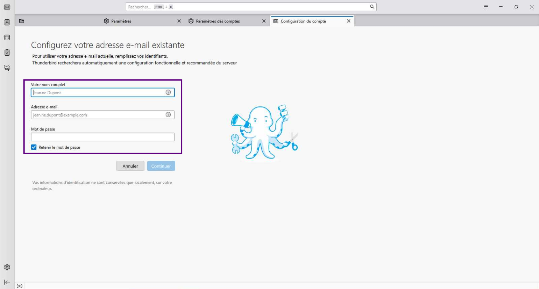
Task: Toggle Retenir le mot de passe checkbox
Action: pos(34,147)
